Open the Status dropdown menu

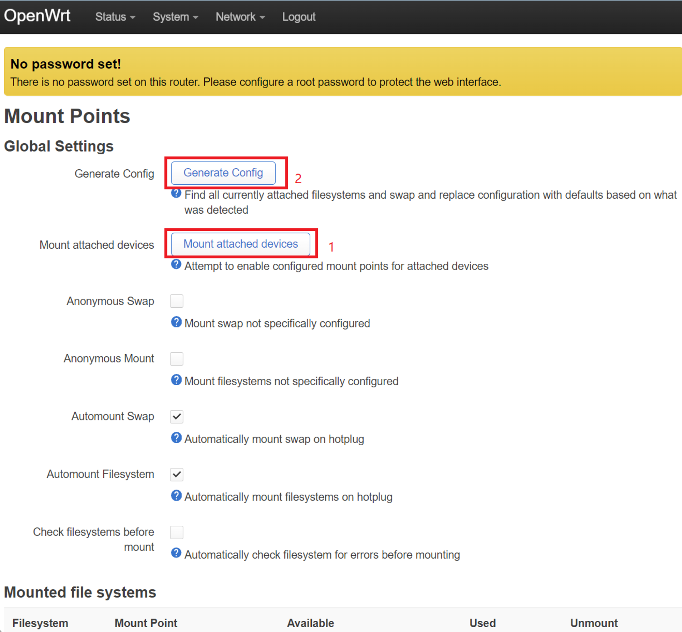click(115, 17)
